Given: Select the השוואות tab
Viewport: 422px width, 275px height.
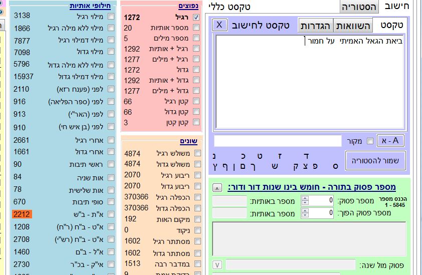Looking at the screenshot, I should (353, 25).
